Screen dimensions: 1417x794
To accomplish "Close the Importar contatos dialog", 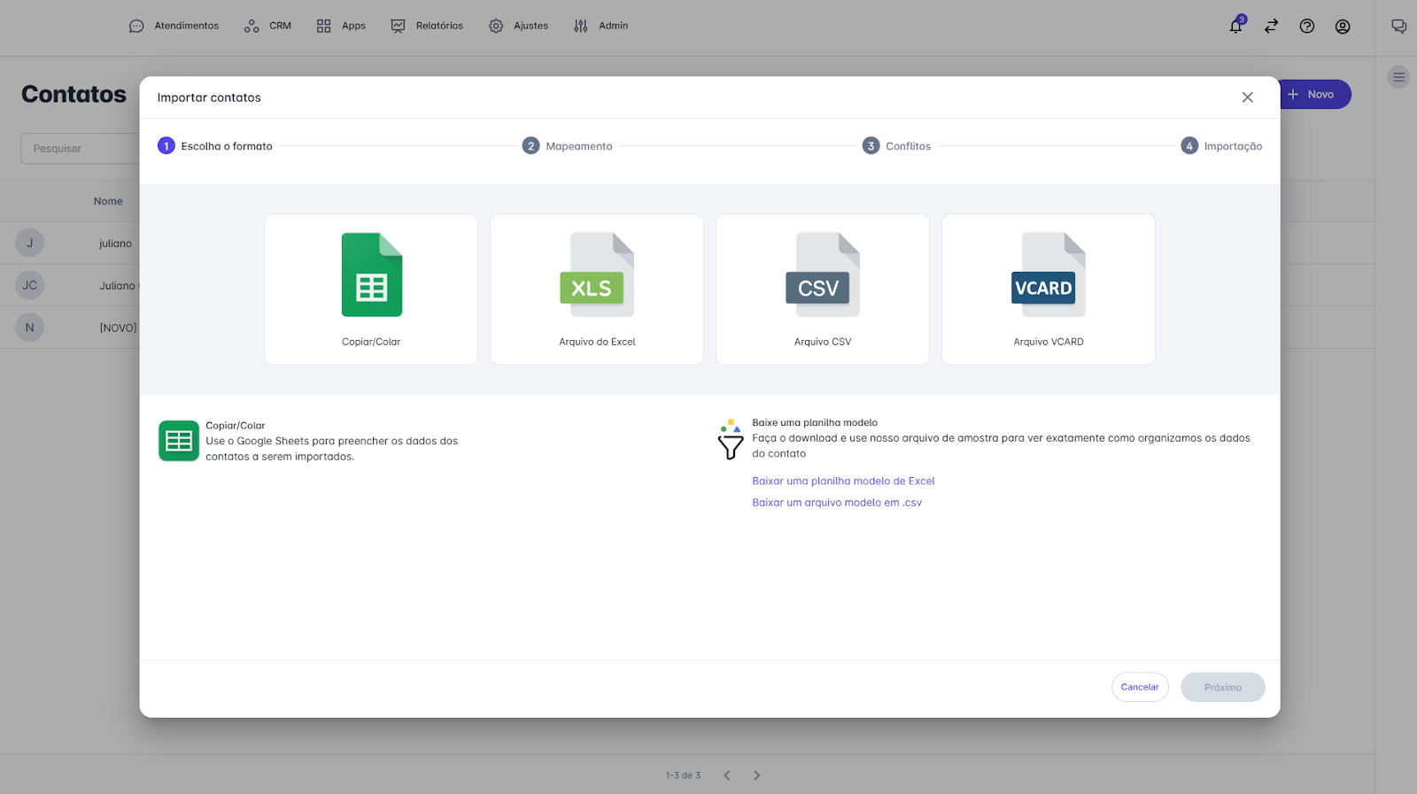I will point(1247,97).
